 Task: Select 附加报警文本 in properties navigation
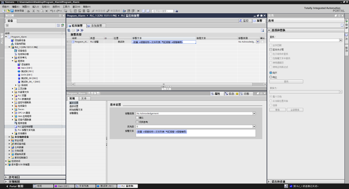coord(76,110)
